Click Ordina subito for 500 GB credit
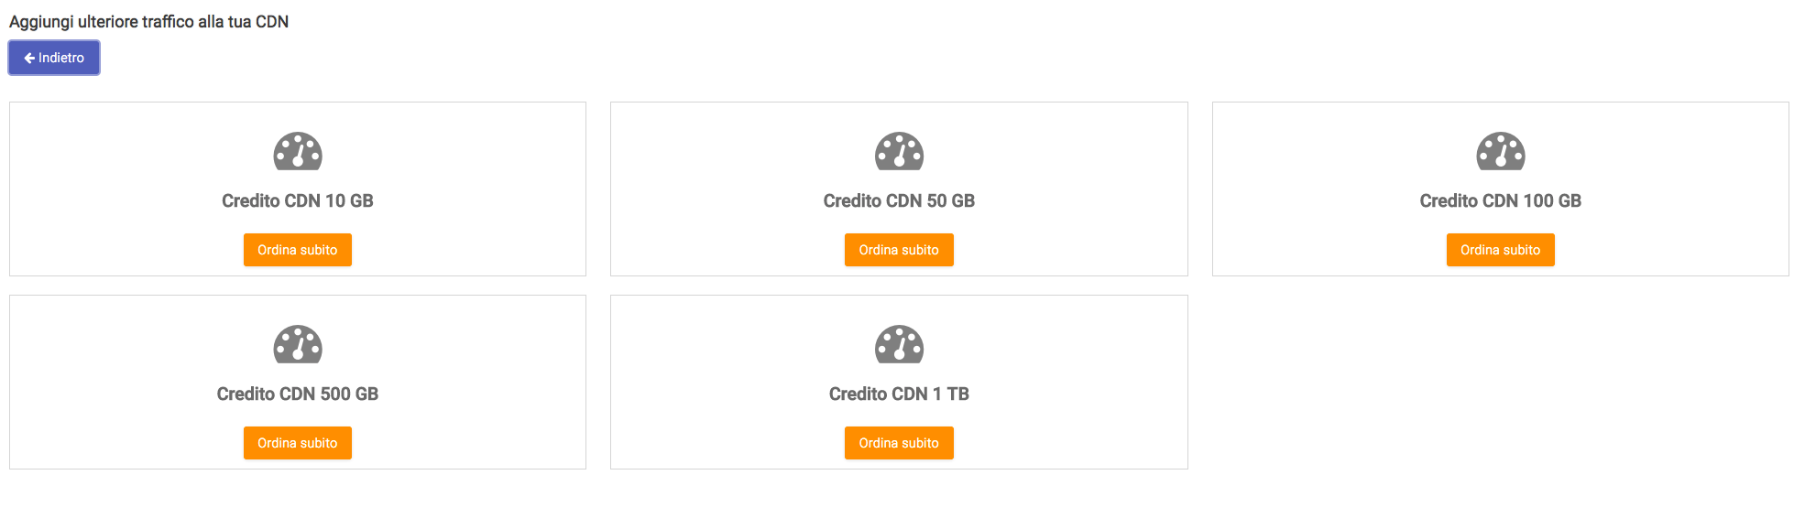The height and width of the screenshot is (529, 1805). (x=298, y=443)
